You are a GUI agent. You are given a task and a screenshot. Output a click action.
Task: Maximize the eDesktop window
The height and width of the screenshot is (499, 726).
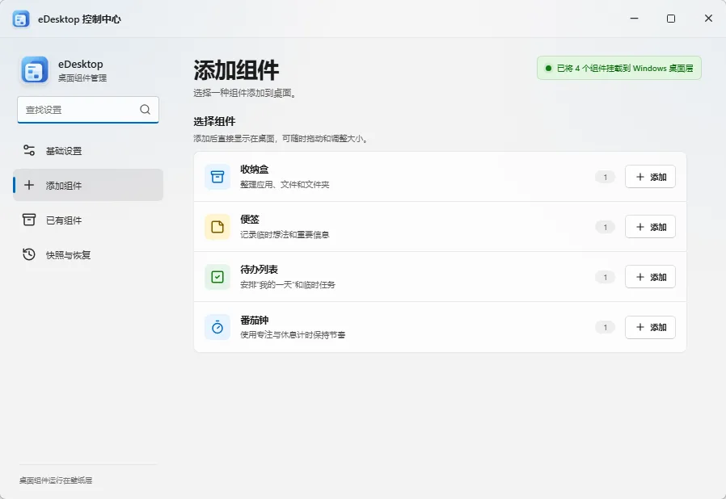(671, 19)
